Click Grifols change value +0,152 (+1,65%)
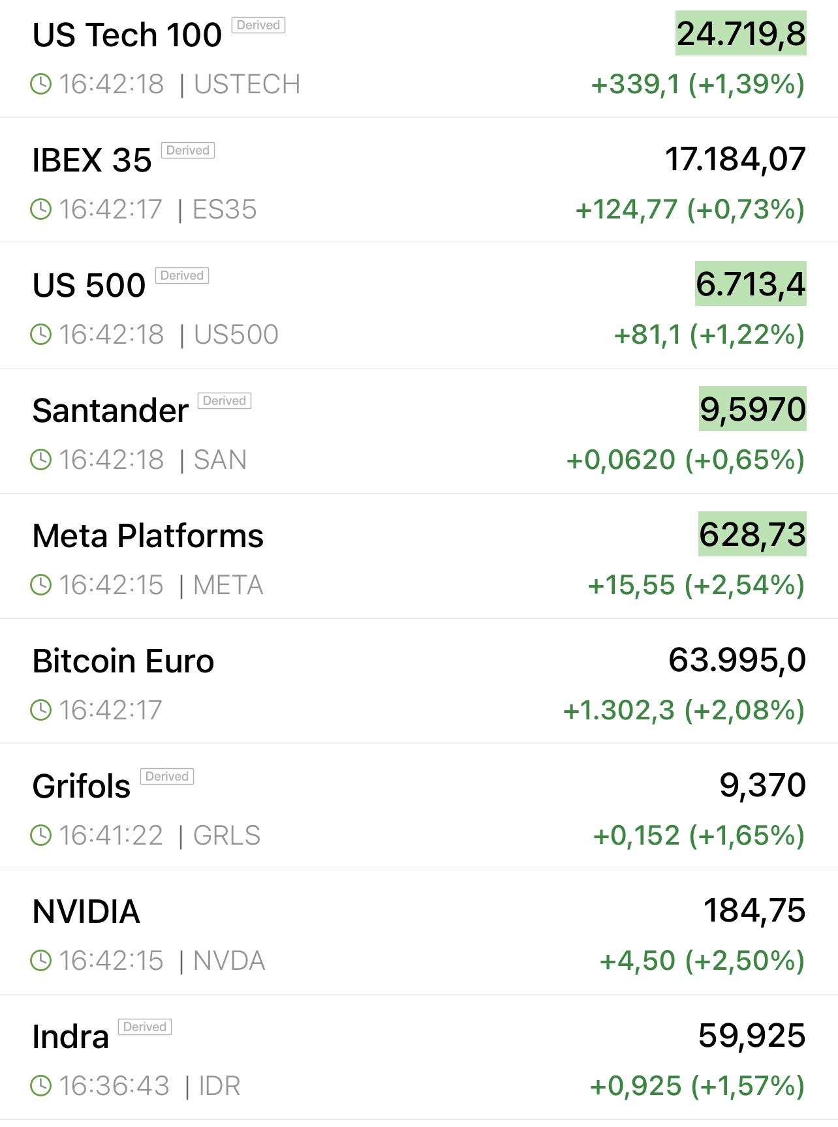 [x=698, y=835]
